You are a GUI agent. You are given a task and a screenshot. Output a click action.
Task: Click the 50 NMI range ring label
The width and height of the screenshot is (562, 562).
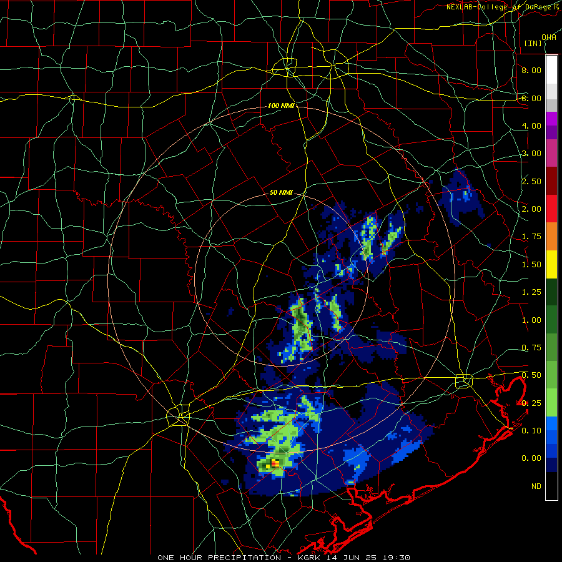(x=281, y=192)
